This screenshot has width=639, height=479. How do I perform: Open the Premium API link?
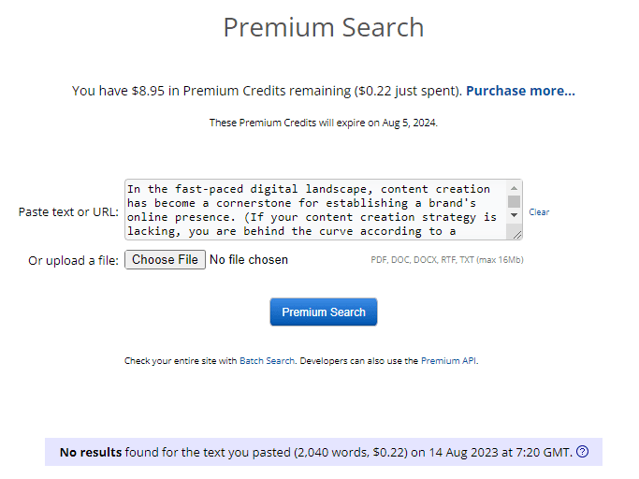pyautogui.click(x=448, y=361)
